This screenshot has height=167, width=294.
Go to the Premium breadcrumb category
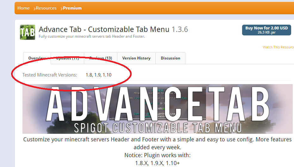click(72, 8)
